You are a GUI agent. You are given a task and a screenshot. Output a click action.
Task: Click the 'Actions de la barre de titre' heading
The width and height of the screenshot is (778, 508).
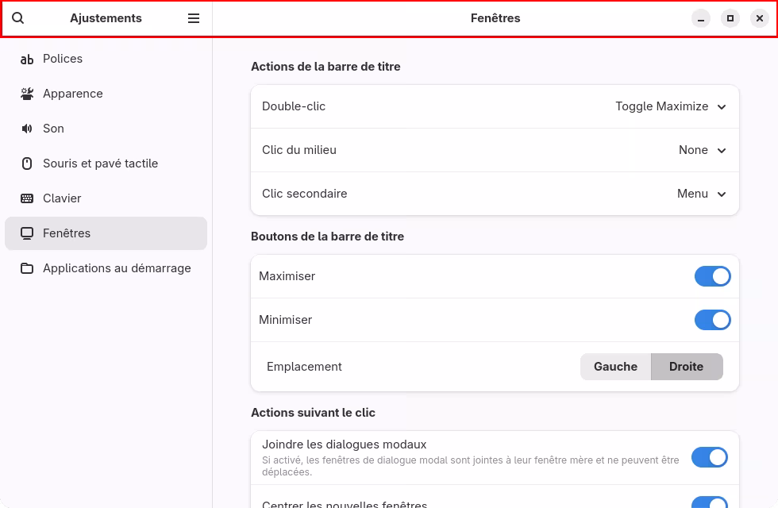tap(325, 67)
